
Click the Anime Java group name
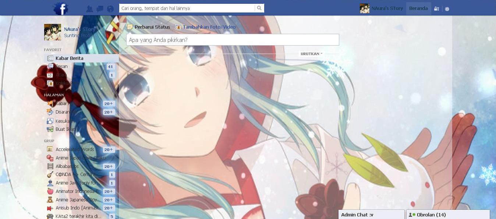pyautogui.click(x=76, y=183)
